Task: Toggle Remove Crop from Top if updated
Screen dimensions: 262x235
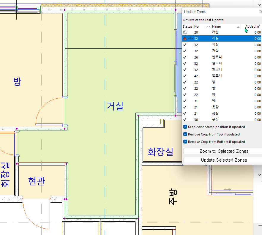Action: (x=185, y=134)
